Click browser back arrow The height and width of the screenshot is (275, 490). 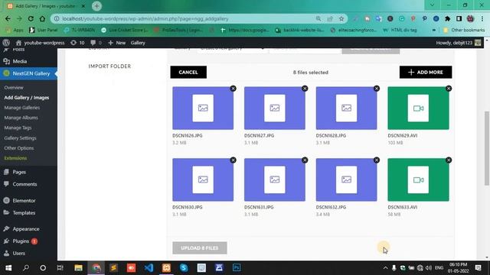(8, 18)
